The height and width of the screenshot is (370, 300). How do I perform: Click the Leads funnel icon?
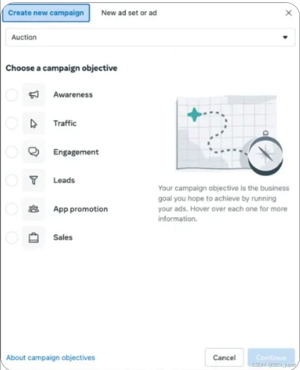click(x=33, y=180)
